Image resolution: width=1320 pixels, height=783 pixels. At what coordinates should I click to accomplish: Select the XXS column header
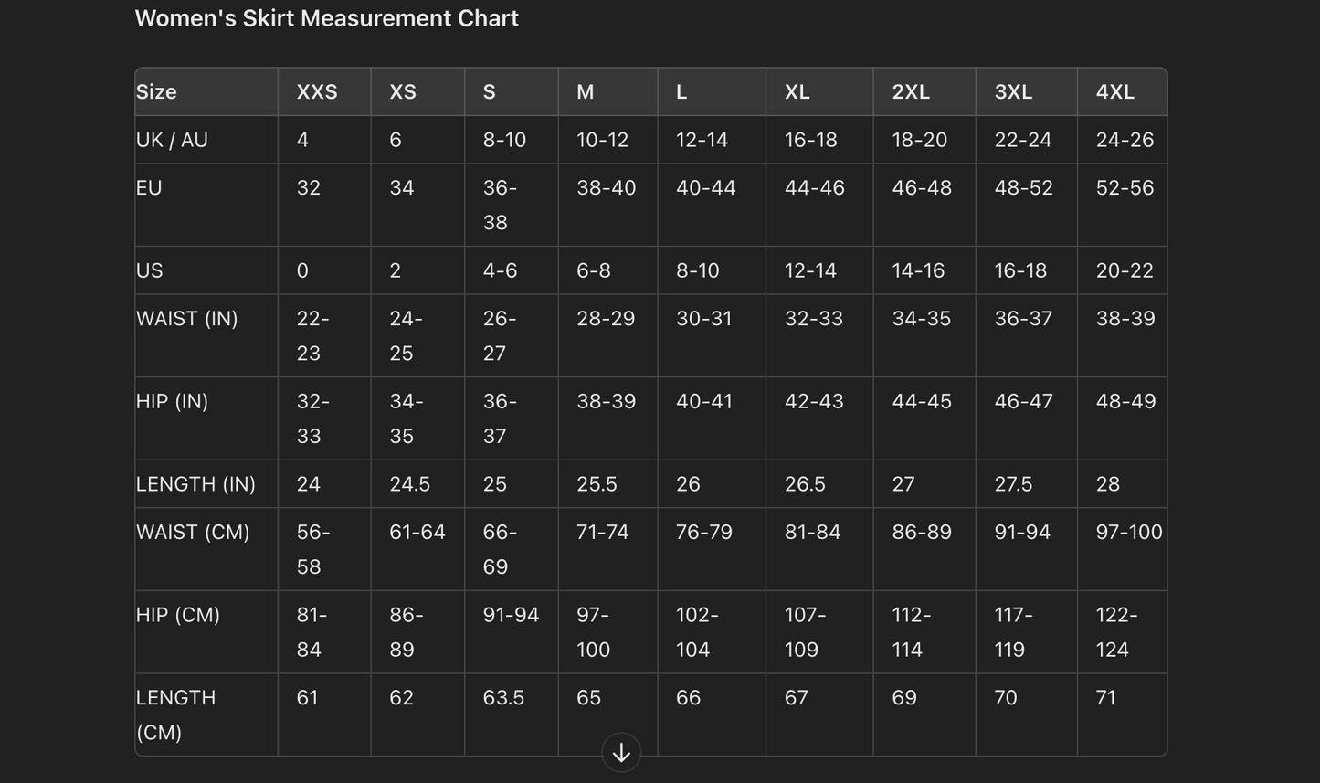click(x=317, y=92)
